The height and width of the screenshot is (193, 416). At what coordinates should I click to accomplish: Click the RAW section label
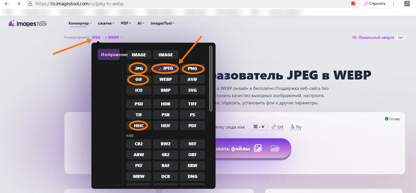pos(130,136)
